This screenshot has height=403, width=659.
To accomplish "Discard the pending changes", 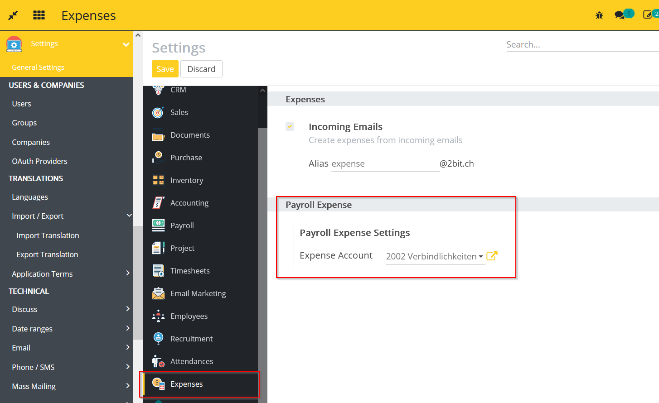I will click(201, 69).
